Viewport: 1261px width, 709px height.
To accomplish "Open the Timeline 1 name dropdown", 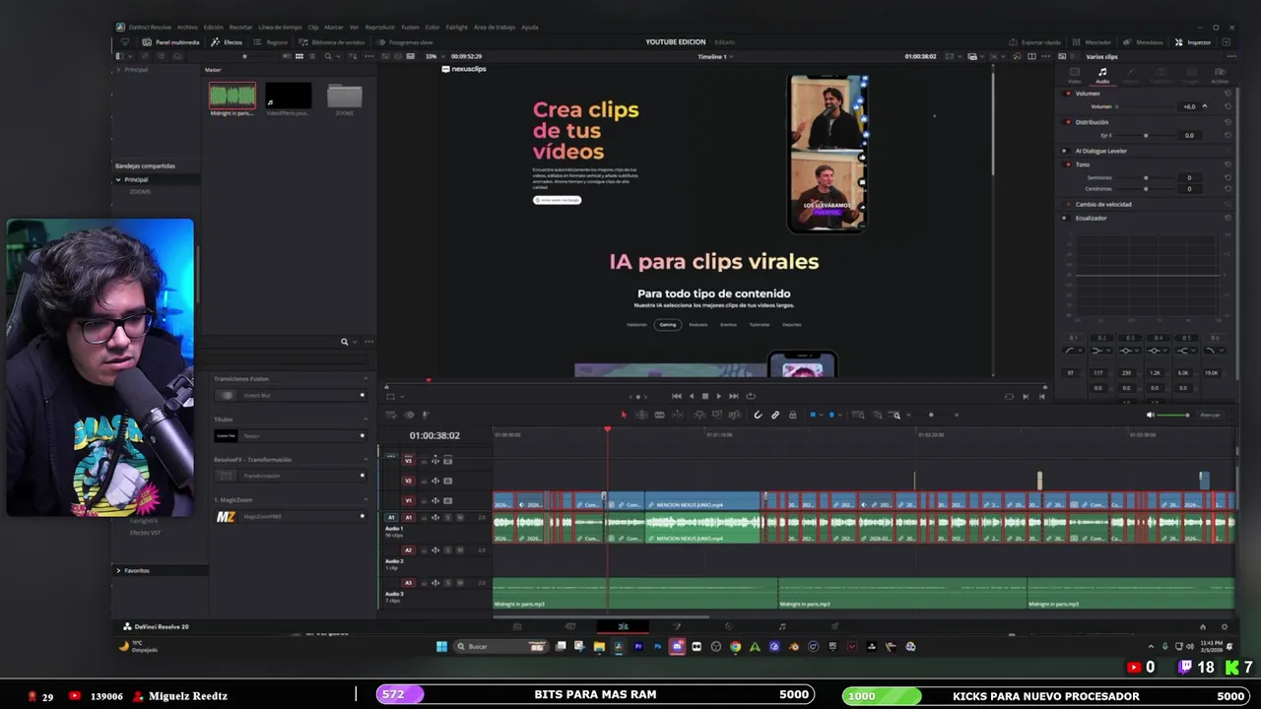I will (714, 56).
